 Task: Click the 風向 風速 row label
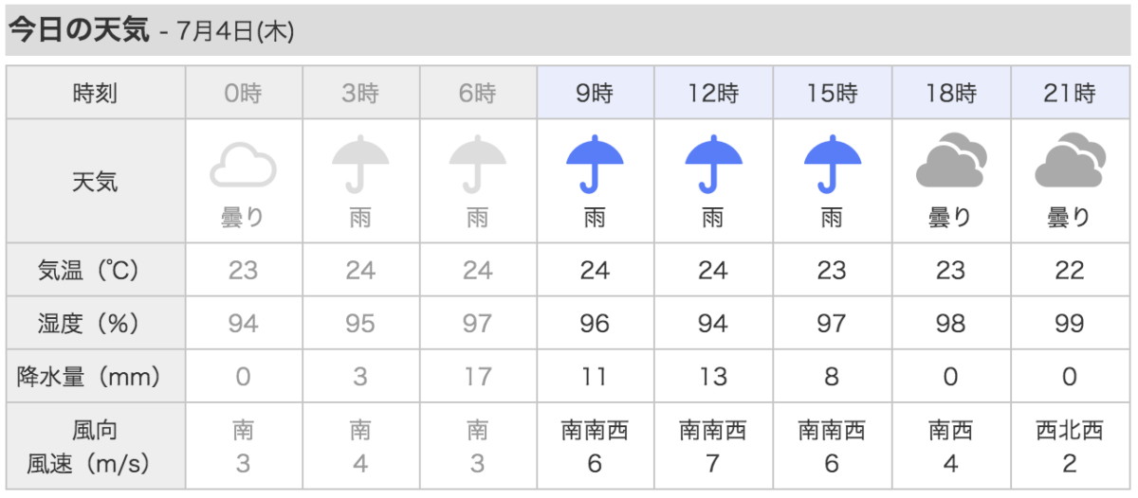96,447
